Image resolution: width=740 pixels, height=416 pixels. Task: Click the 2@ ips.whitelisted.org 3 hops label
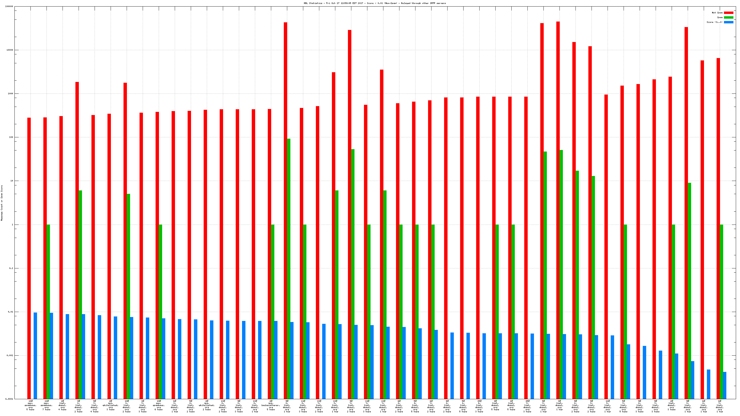point(111,405)
